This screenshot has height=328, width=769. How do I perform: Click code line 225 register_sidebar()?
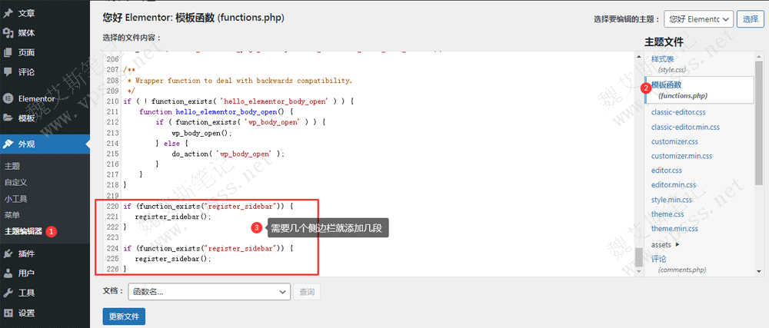(173, 259)
